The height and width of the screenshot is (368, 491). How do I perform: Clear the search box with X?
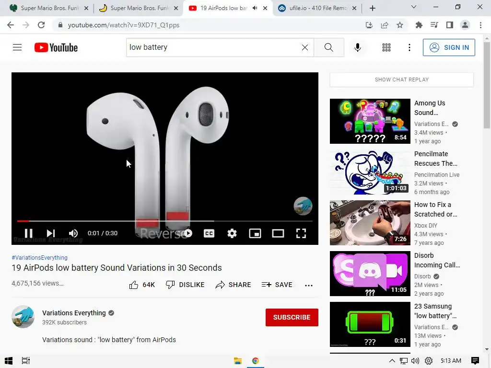304,47
